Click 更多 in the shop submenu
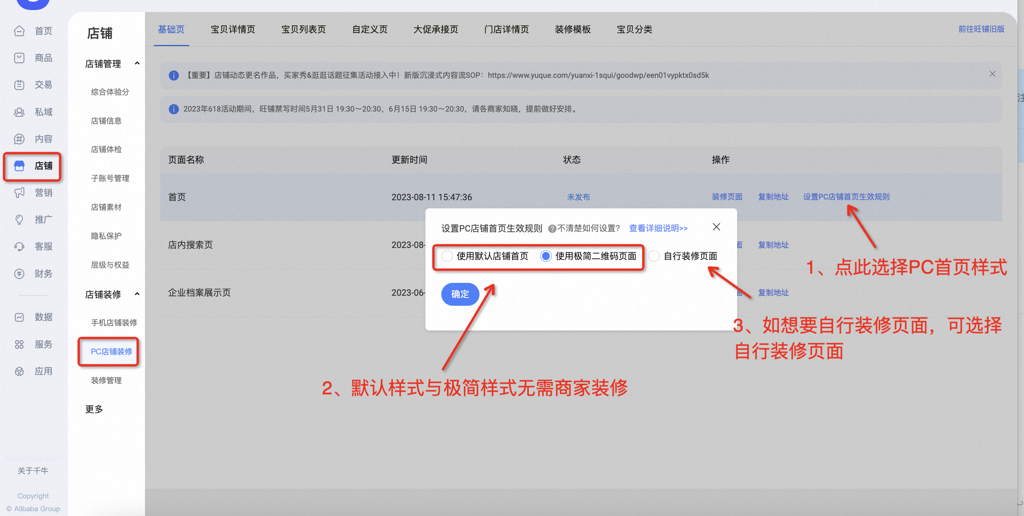 click(94, 409)
